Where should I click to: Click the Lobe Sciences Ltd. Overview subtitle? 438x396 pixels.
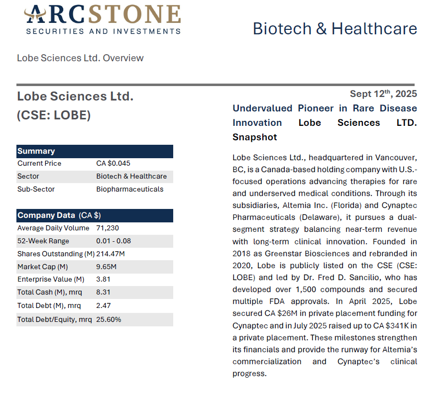coord(80,58)
